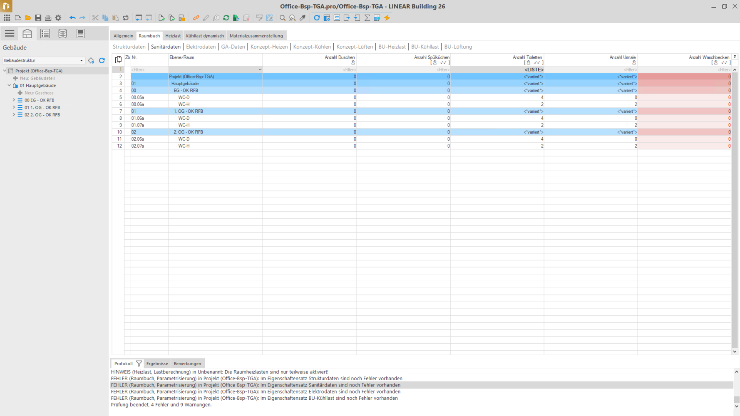Click the copy-table icon at grid corner
The image size is (740, 416).
[x=118, y=59]
